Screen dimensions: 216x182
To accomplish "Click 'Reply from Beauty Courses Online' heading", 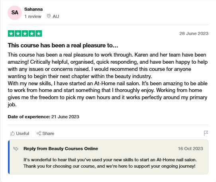I will pyautogui.click(x=61, y=149).
